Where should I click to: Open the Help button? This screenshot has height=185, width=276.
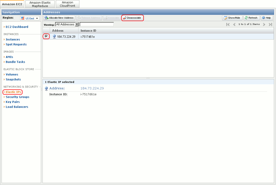tap(267, 18)
